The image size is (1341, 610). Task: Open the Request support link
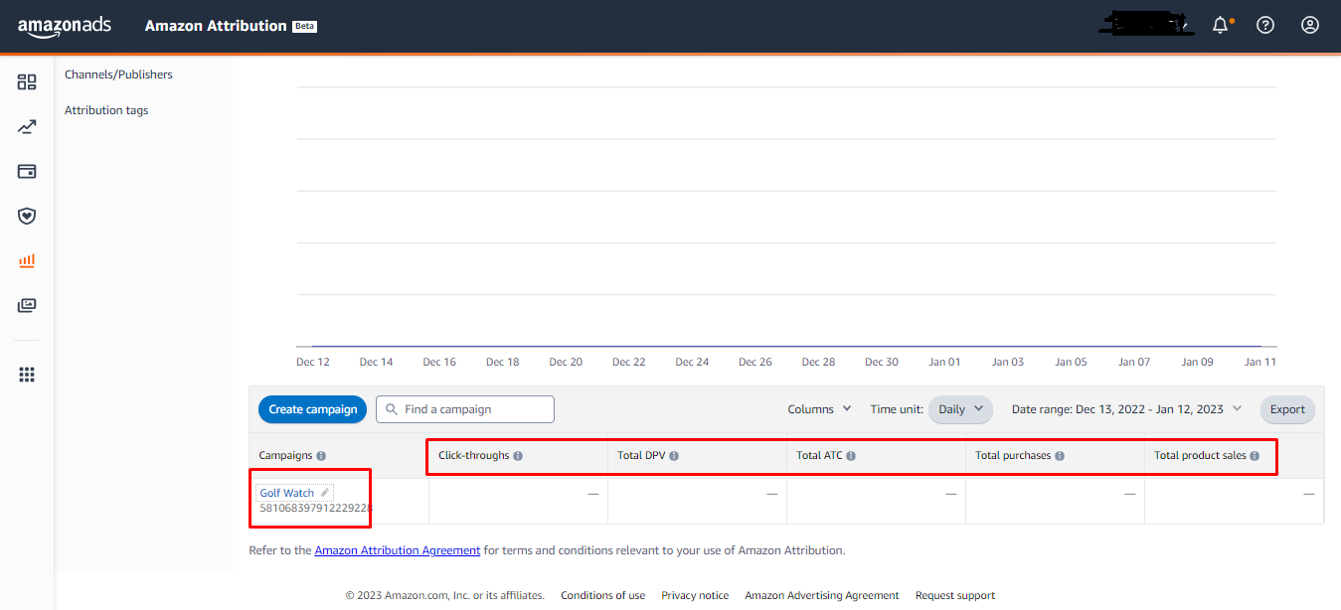[x=955, y=596]
